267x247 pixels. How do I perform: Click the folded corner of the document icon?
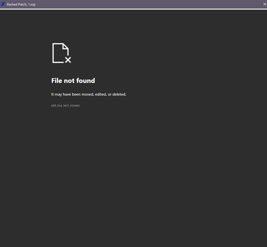(66, 46)
